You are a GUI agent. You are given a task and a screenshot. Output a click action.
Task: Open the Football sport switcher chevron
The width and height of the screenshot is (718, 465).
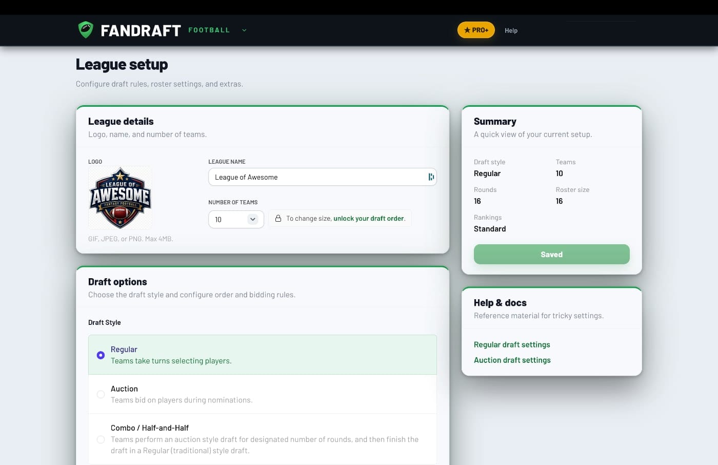(x=244, y=30)
